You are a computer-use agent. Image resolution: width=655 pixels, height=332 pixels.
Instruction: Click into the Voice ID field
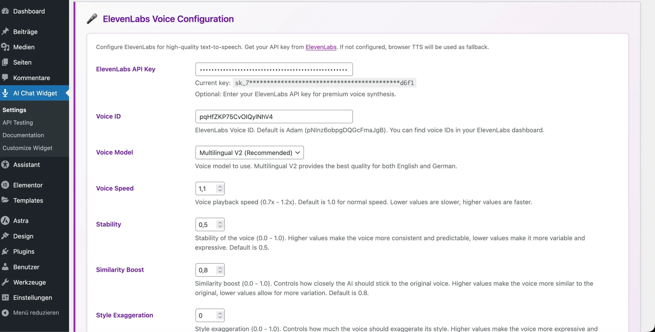(x=274, y=117)
